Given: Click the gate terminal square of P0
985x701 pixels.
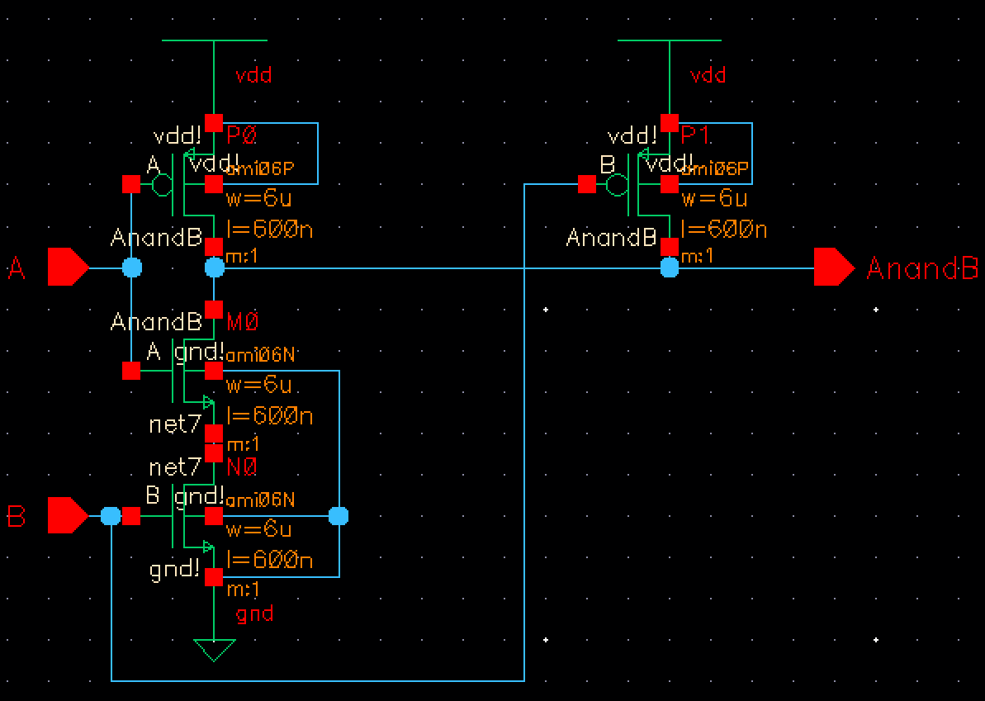Looking at the screenshot, I should pos(131,184).
